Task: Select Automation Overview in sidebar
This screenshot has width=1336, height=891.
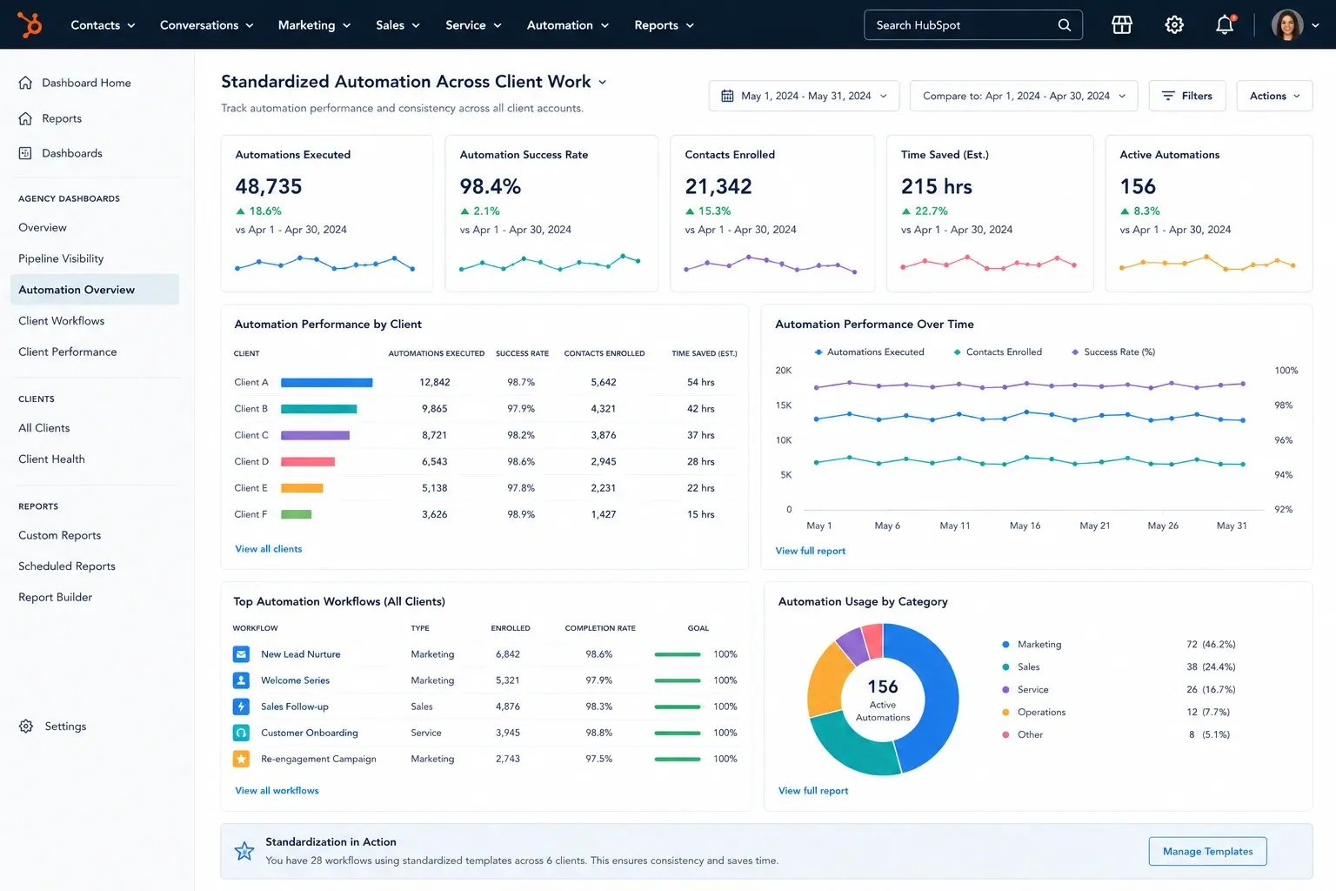Action: tap(95, 290)
